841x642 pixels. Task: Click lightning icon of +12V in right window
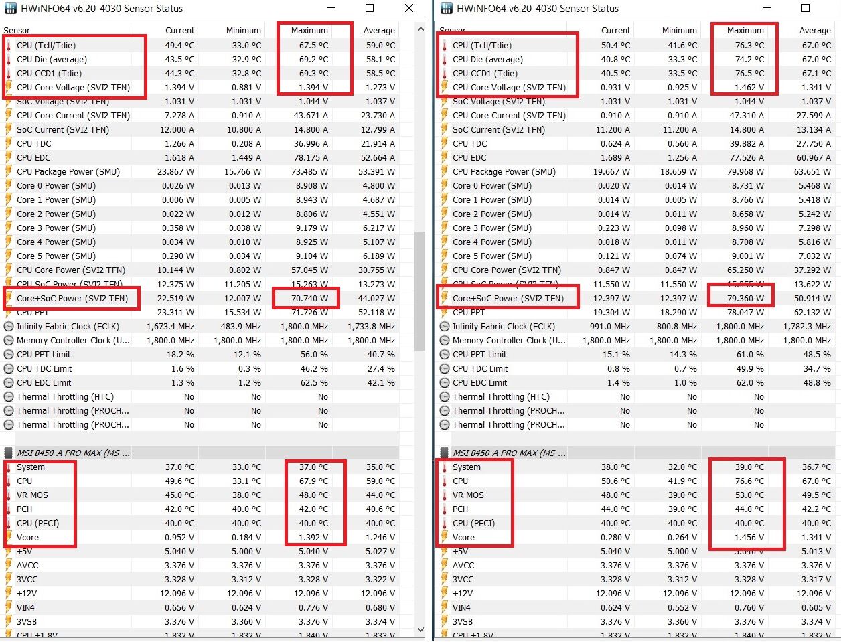point(445,594)
